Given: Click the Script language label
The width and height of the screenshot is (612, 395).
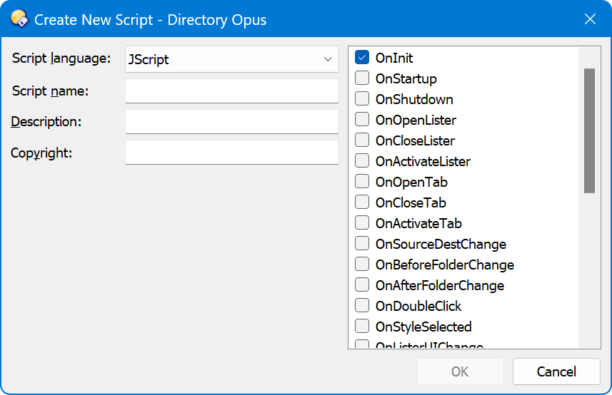Looking at the screenshot, I should click(61, 58).
